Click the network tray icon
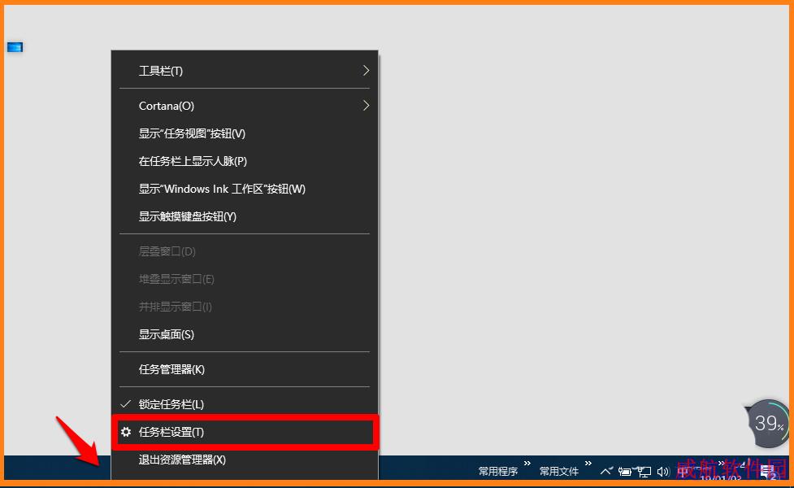Viewport: 794px width, 488px height. (644, 471)
